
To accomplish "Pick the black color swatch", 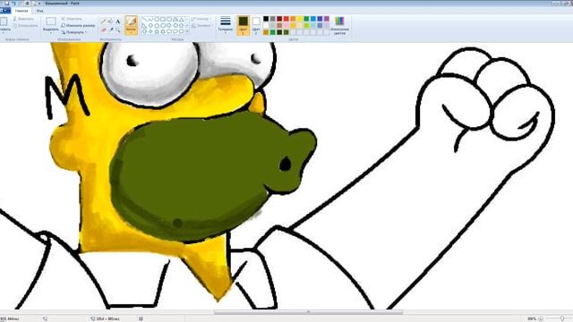I will (x=266, y=19).
